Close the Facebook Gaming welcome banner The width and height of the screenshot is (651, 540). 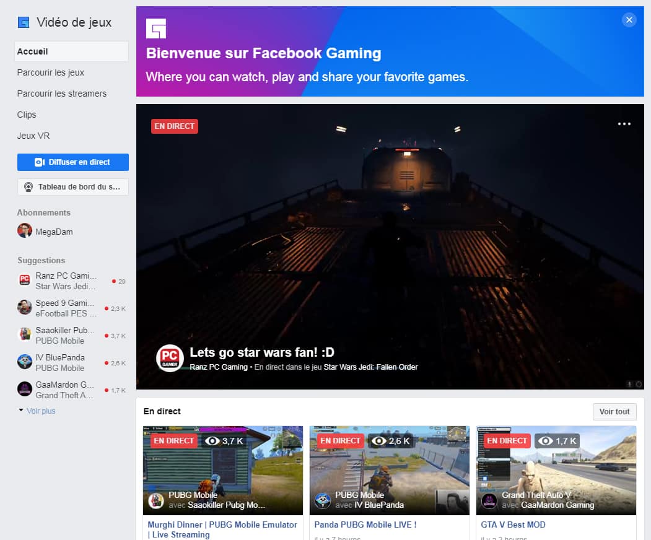[629, 20]
